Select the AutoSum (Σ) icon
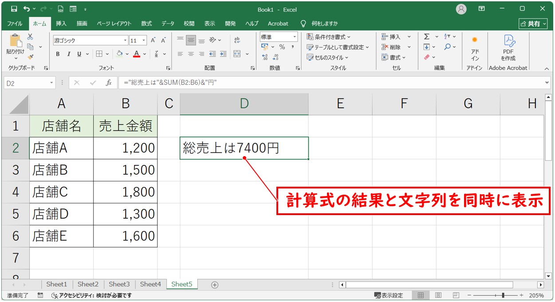 (x=426, y=36)
